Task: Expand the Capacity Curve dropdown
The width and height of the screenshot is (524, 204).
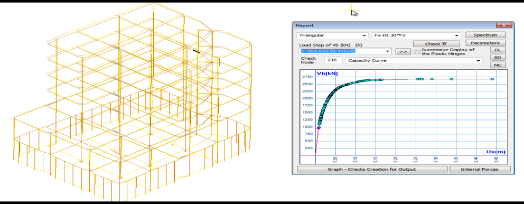Action: [x=414, y=61]
